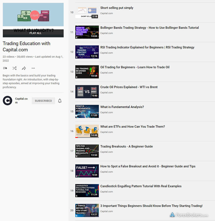215x221 pixels.
Task: Open Oil Trading for Beginners video
Action: pyautogui.click(x=135, y=67)
